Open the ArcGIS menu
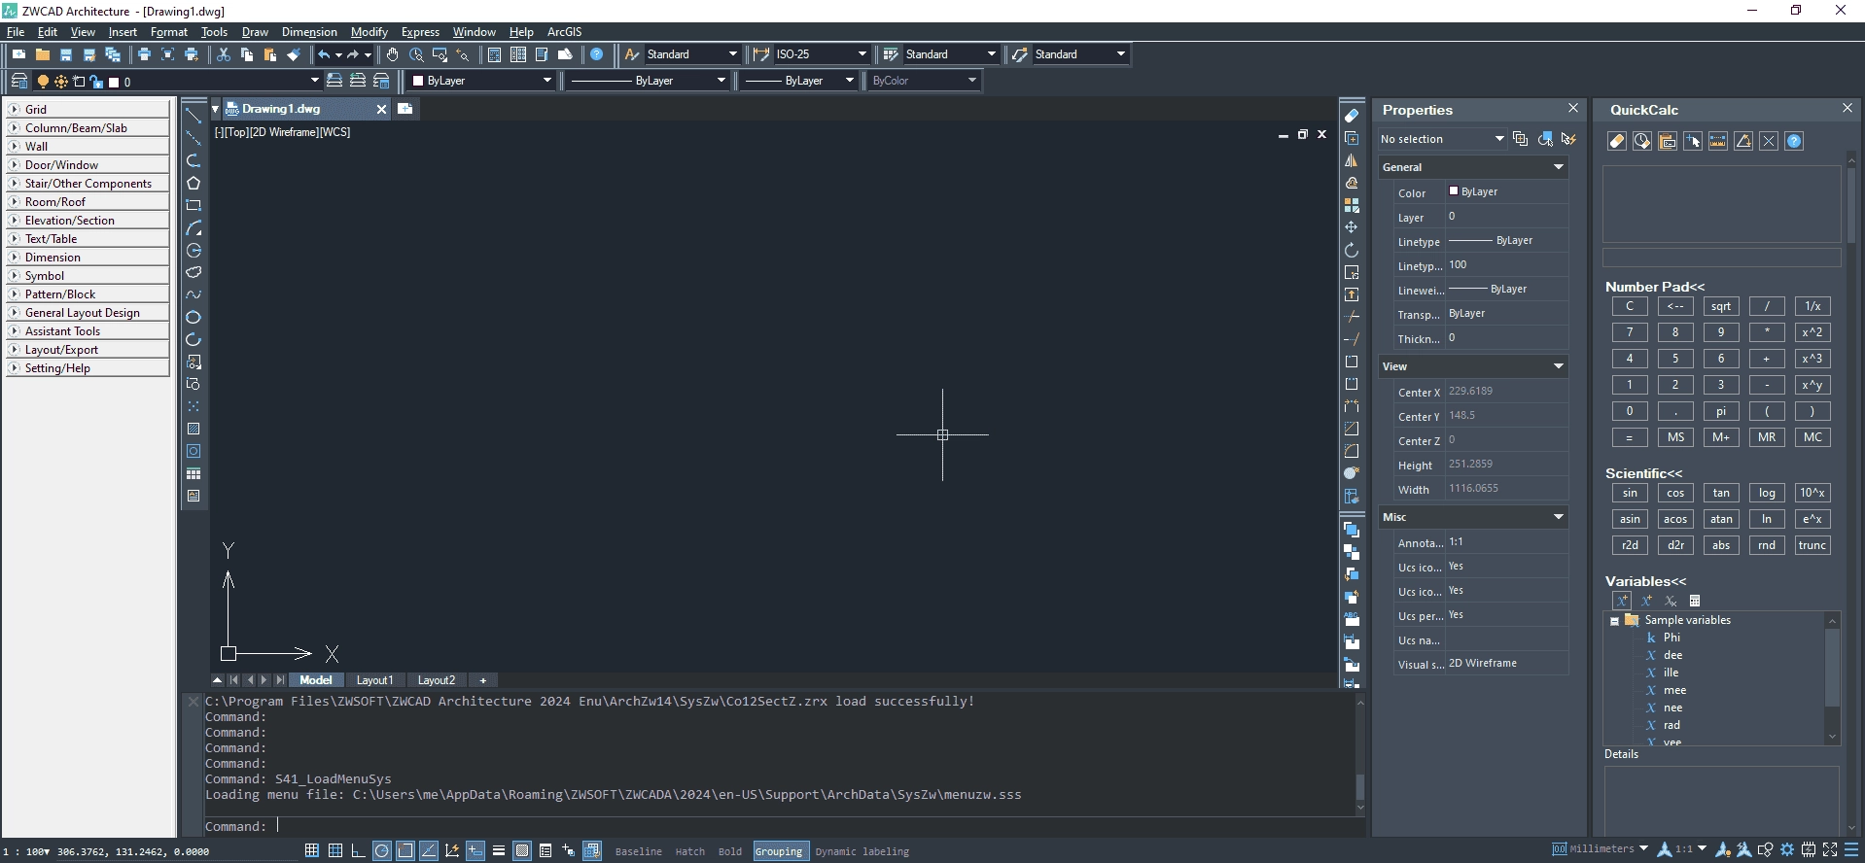 (x=564, y=32)
